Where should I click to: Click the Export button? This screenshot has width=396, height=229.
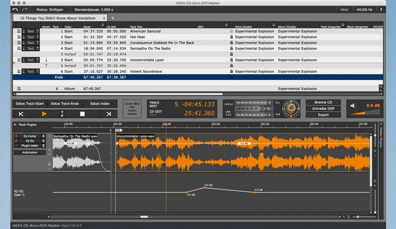(323, 115)
